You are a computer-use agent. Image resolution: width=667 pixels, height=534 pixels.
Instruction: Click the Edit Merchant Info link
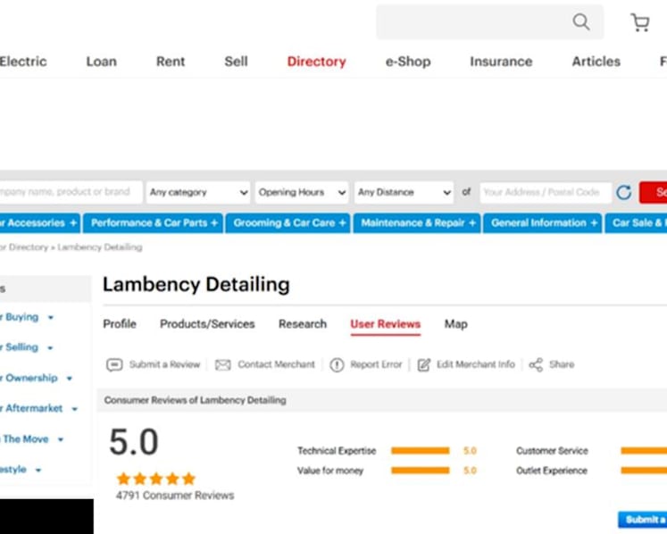click(x=476, y=364)
